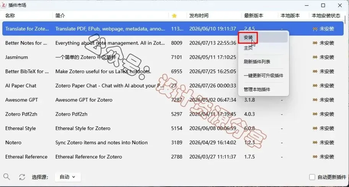Click status icon of Awesome GPT row
Viewport: 349px width, 187px height.
coord(315,100)
